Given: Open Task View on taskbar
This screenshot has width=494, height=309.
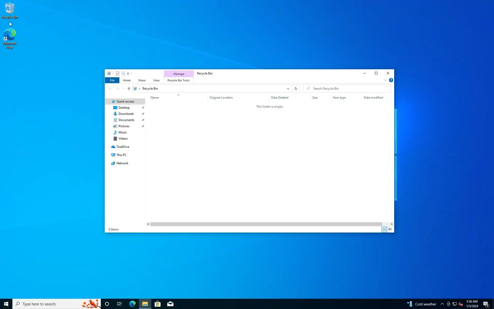Looking at the screenshot, I should pyautogui.click(x=119, y=304).
